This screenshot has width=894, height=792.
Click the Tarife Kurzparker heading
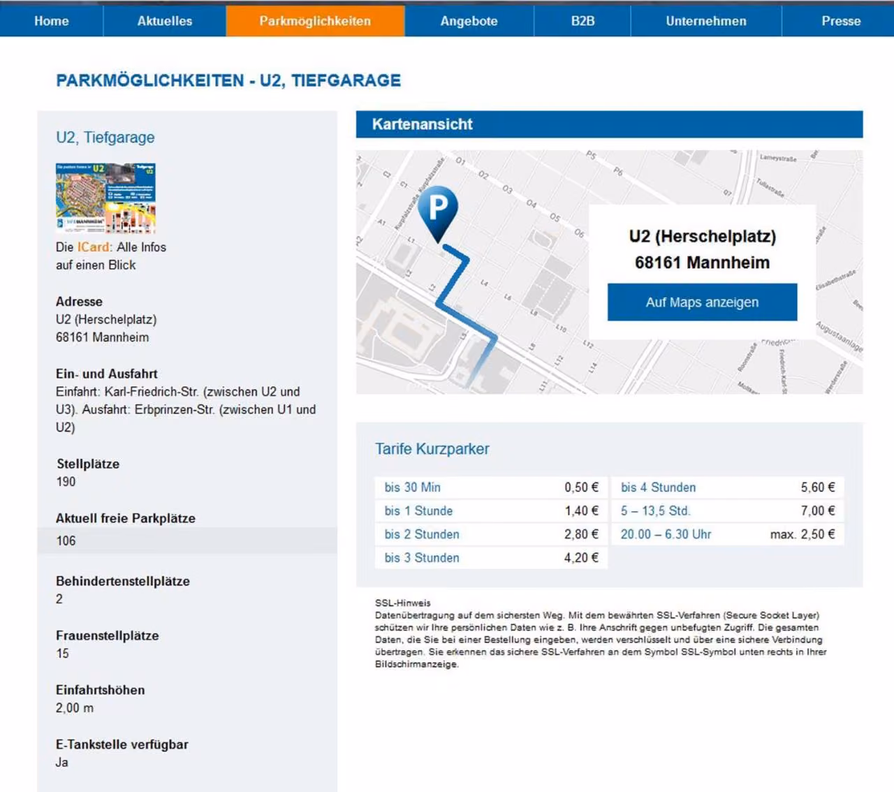[432, 449]
